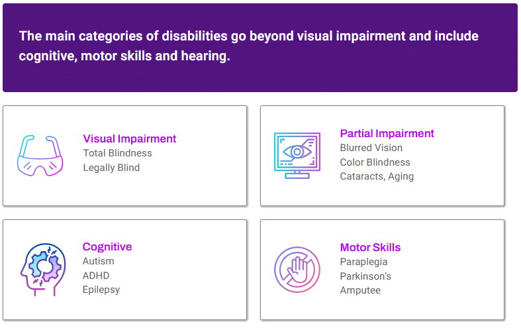Click the Total Blindness text
Image resolution: width=521 pixels, height=330 pixels.
117,153
